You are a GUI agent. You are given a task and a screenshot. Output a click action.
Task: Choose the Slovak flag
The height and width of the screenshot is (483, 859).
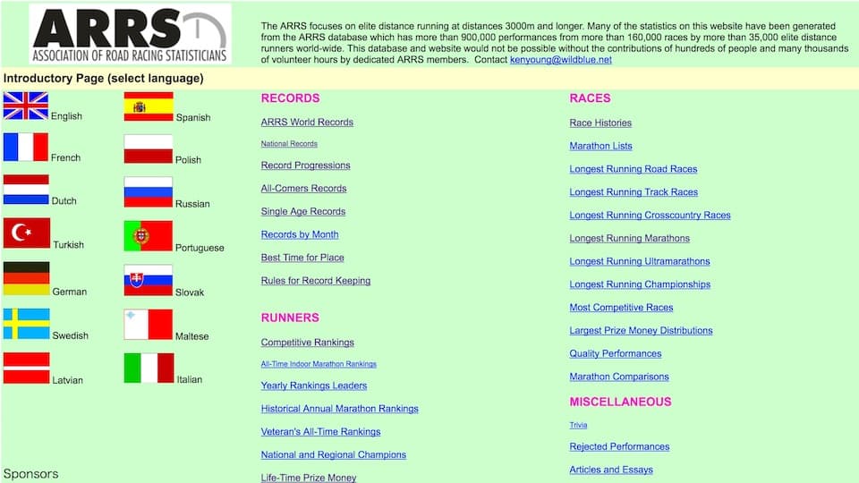coord(148,280)
